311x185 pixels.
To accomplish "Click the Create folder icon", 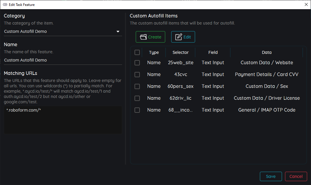I will (144, 37).
